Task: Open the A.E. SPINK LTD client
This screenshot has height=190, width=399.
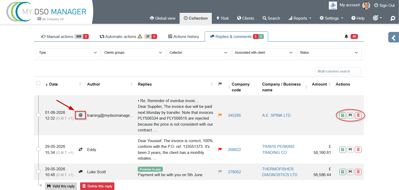Action: point(276,115)
